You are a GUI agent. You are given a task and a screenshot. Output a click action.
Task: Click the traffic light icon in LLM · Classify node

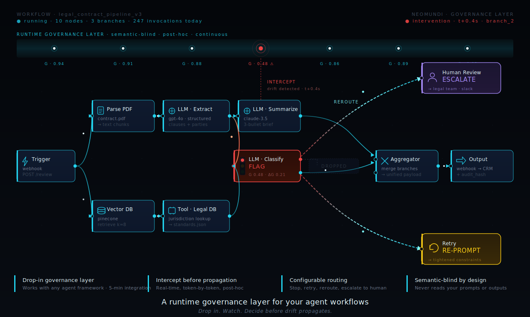(242, 166)
